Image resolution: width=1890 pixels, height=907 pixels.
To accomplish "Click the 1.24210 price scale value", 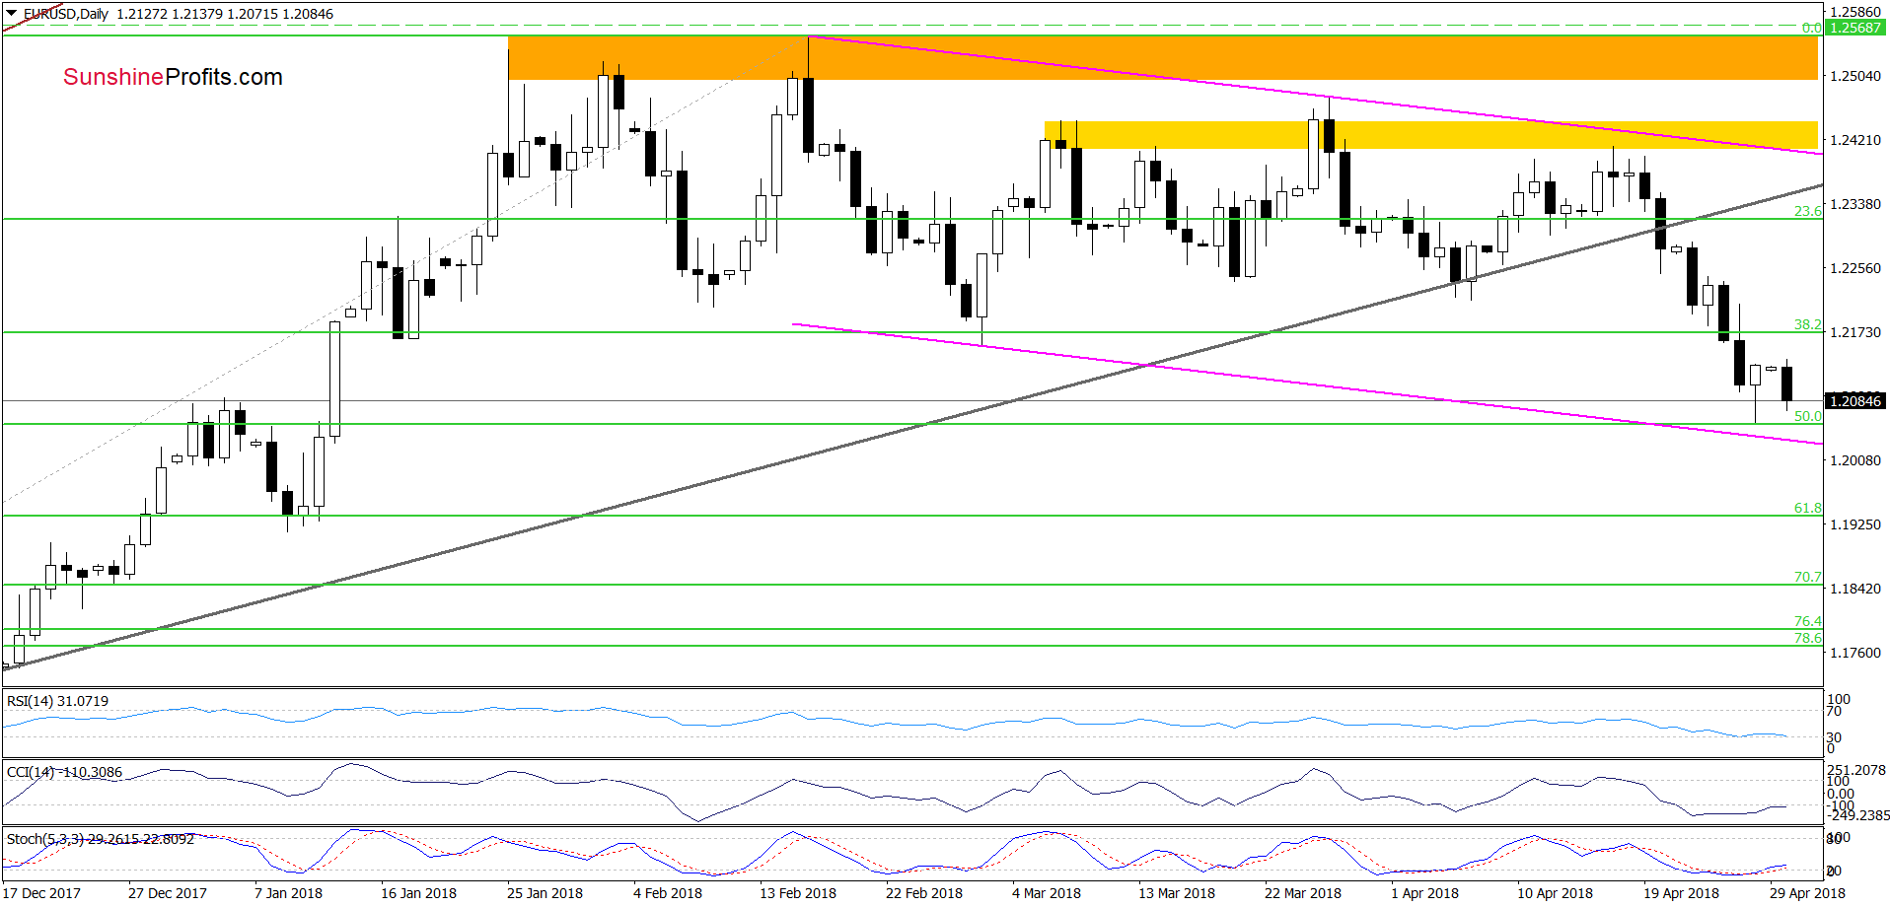I will [x=1854, y=140].
